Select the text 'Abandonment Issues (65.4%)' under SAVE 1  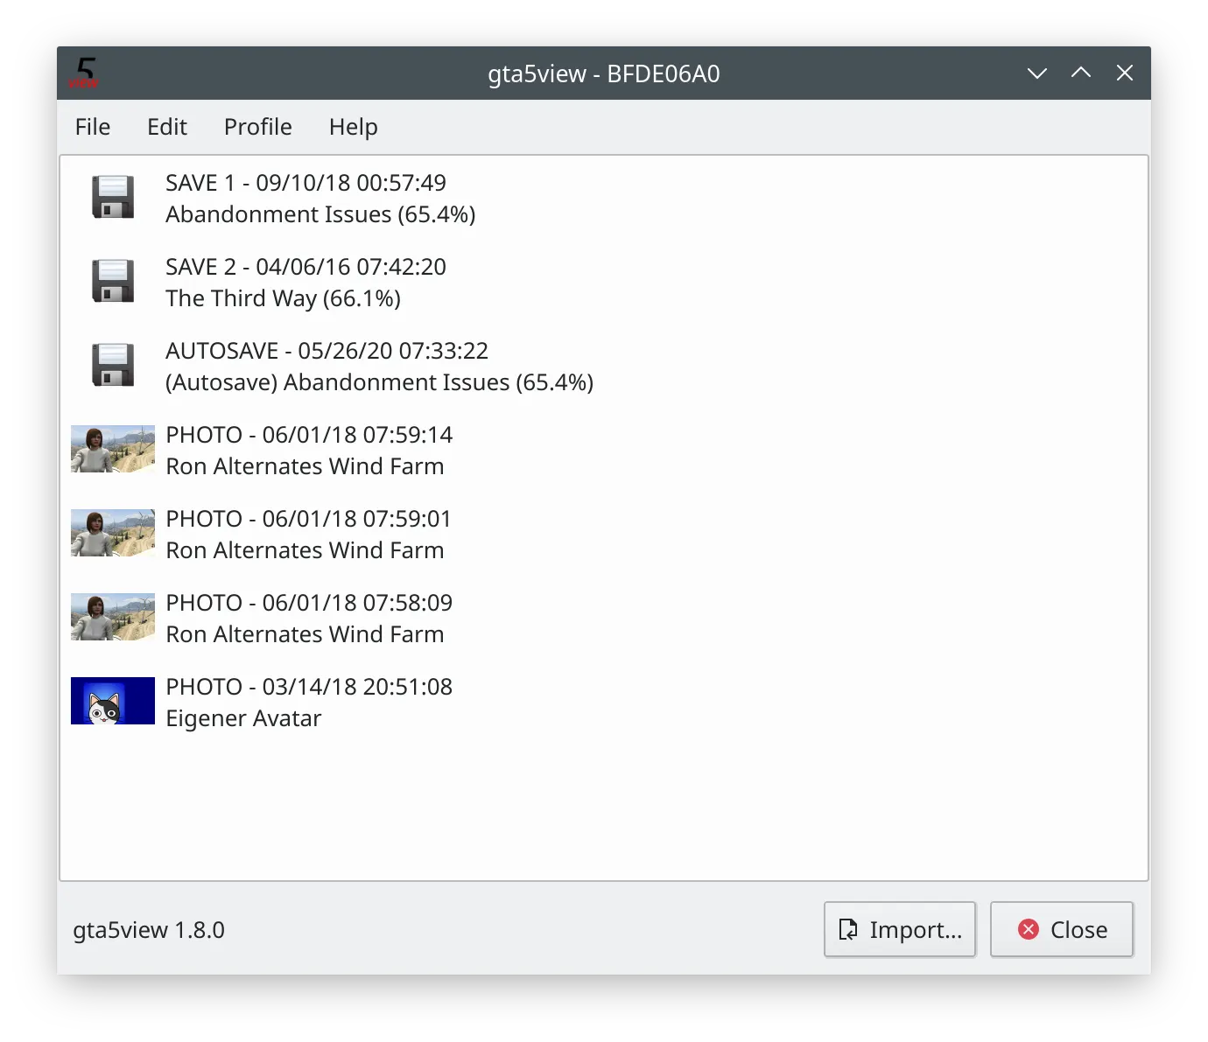click(320, 214)
